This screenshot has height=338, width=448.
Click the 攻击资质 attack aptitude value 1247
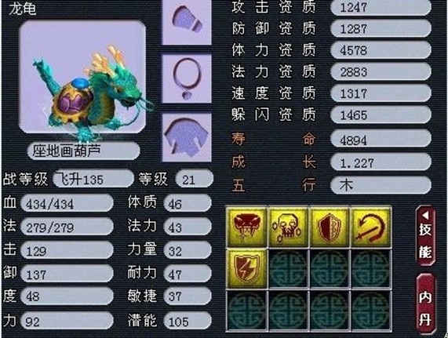click(381, 7)
